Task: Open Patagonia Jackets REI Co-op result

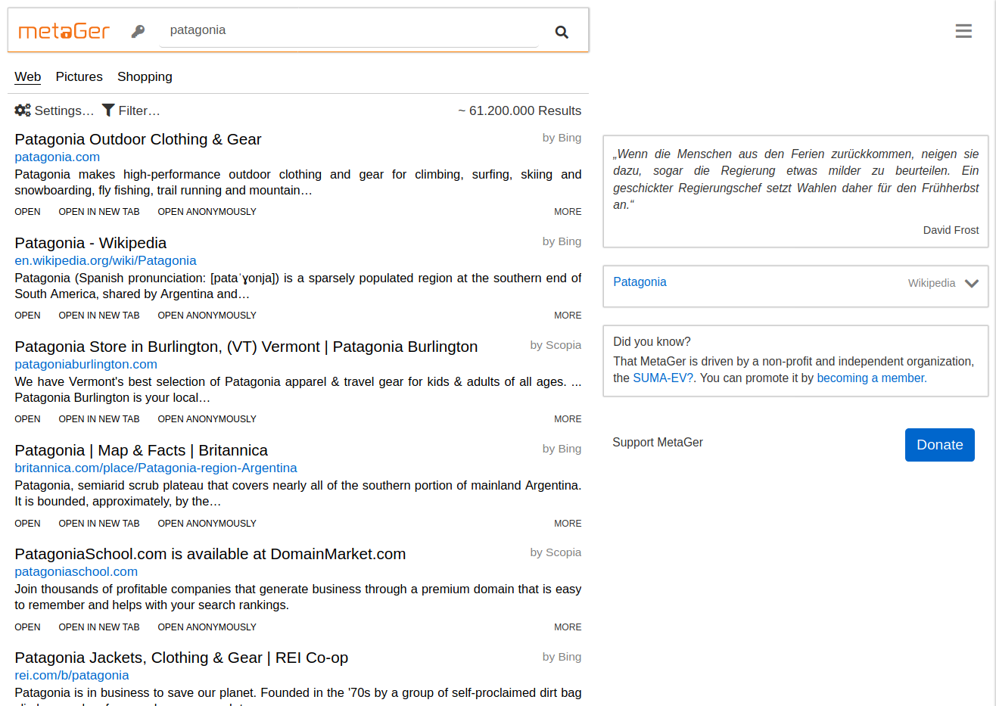Action: (x=182, y=658)
